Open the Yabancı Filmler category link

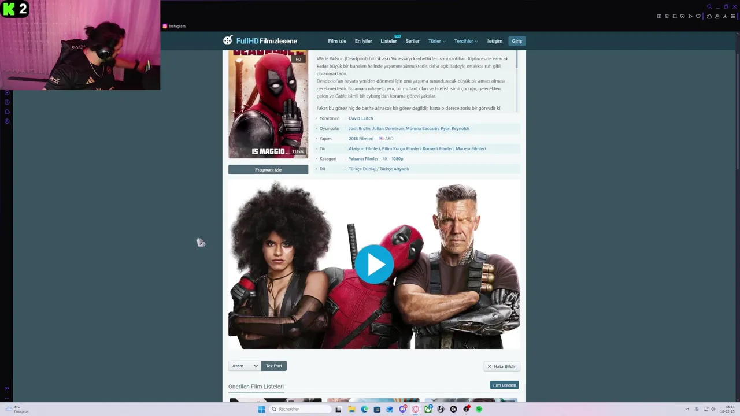pyautogui.click(x=363, y=159)
